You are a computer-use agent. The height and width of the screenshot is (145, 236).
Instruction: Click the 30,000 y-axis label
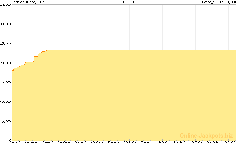[x=6, y=24]
